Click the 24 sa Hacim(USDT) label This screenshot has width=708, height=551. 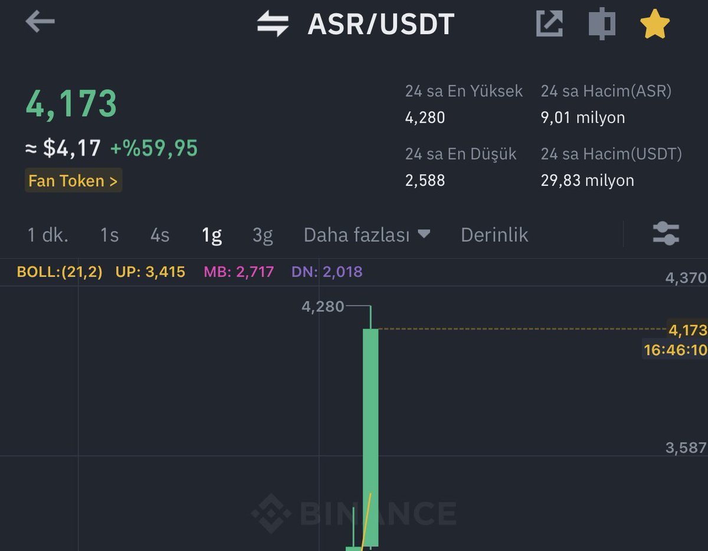pyautogui.click(x=611, y=154)
